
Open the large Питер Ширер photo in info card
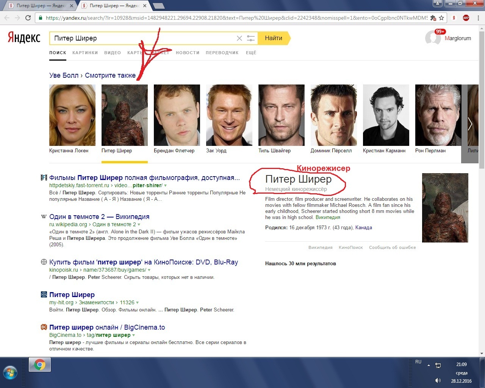445,208
